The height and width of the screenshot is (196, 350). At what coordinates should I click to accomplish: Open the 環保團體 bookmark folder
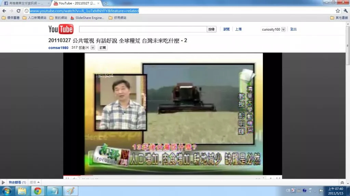11,18
